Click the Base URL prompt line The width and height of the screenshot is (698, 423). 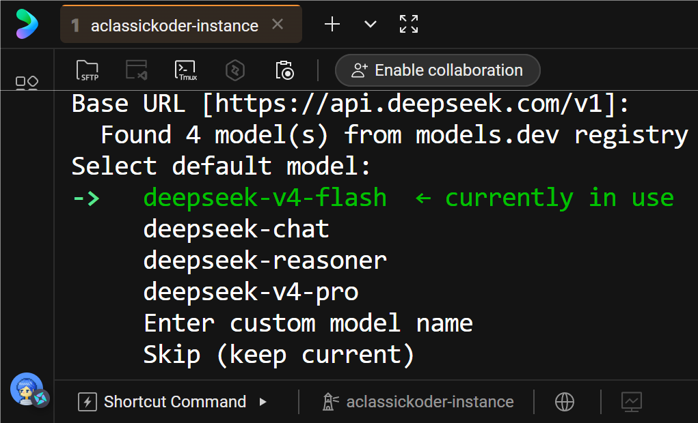351,104
